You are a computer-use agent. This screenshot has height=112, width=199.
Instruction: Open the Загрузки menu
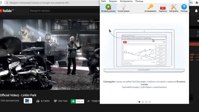coord(113,1)
